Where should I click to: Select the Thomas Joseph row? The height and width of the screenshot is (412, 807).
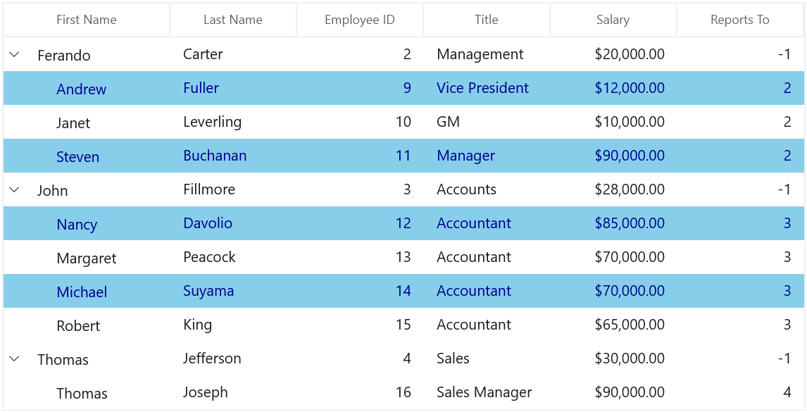(403, 392)
